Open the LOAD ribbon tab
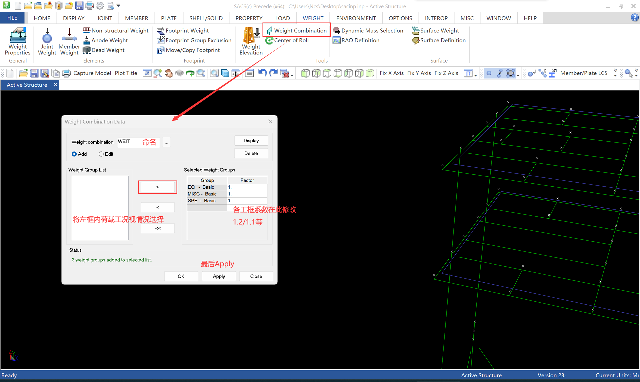640x382 pixels. point(282,18)
